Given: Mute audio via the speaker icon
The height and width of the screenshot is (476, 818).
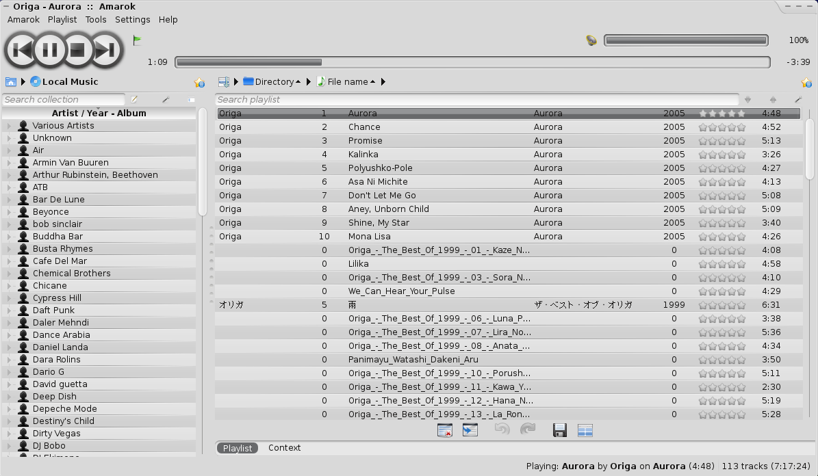Looking at the screenshot, I should (x=591, y=40).
